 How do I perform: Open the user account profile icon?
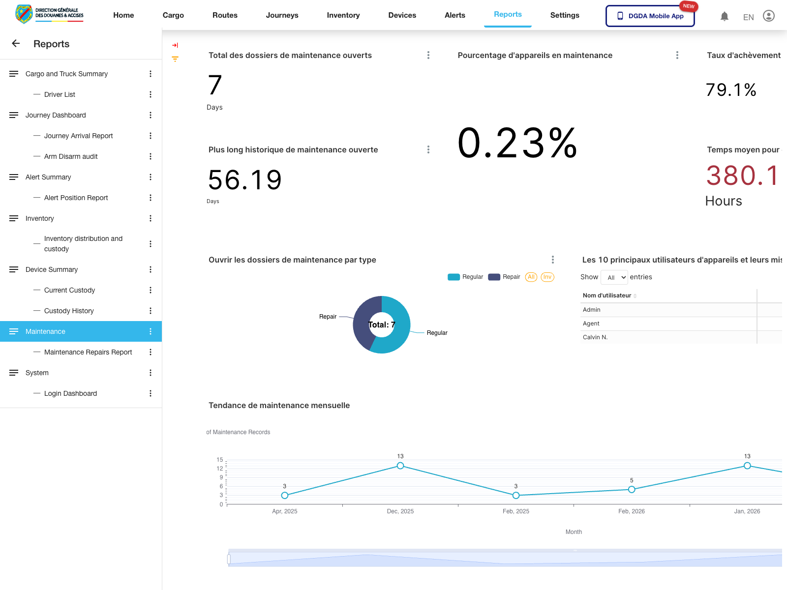(768, 16)
